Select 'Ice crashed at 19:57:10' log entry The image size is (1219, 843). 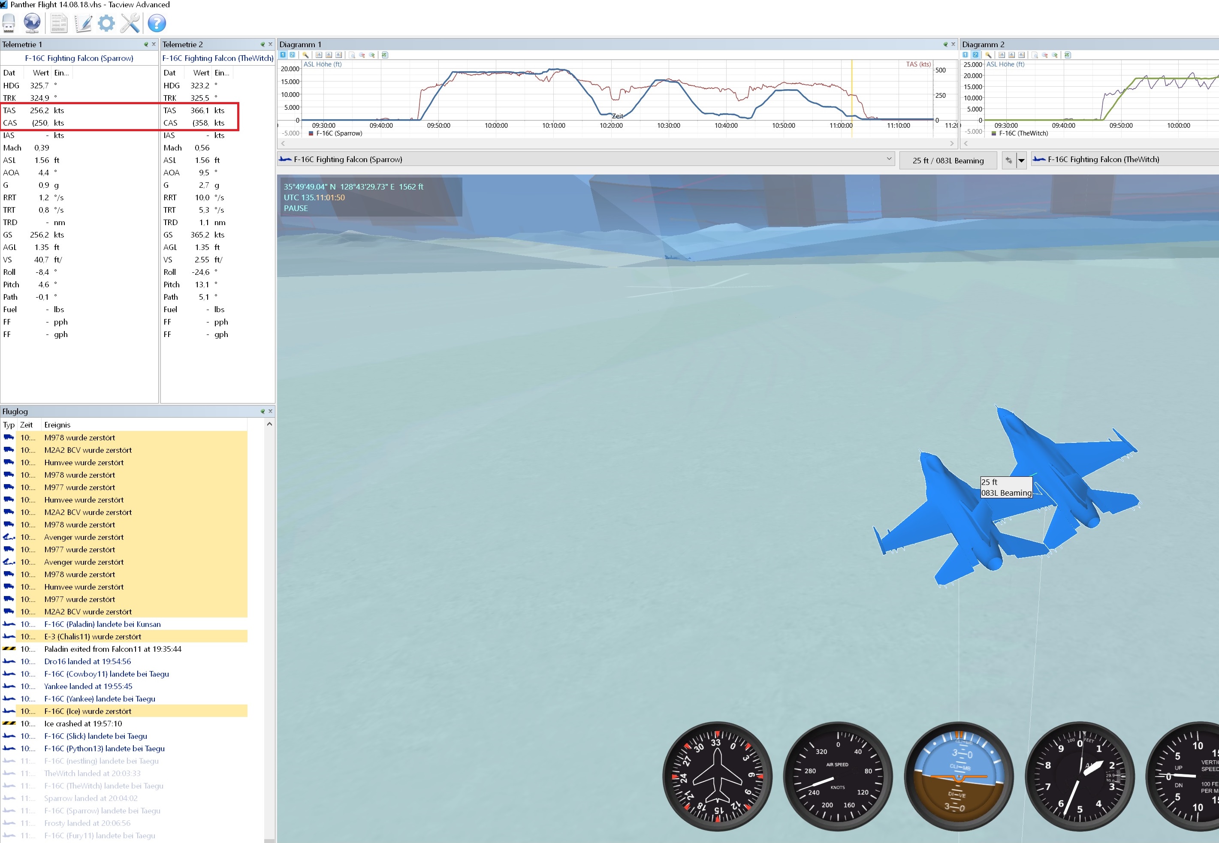click(x=124, y=724)
